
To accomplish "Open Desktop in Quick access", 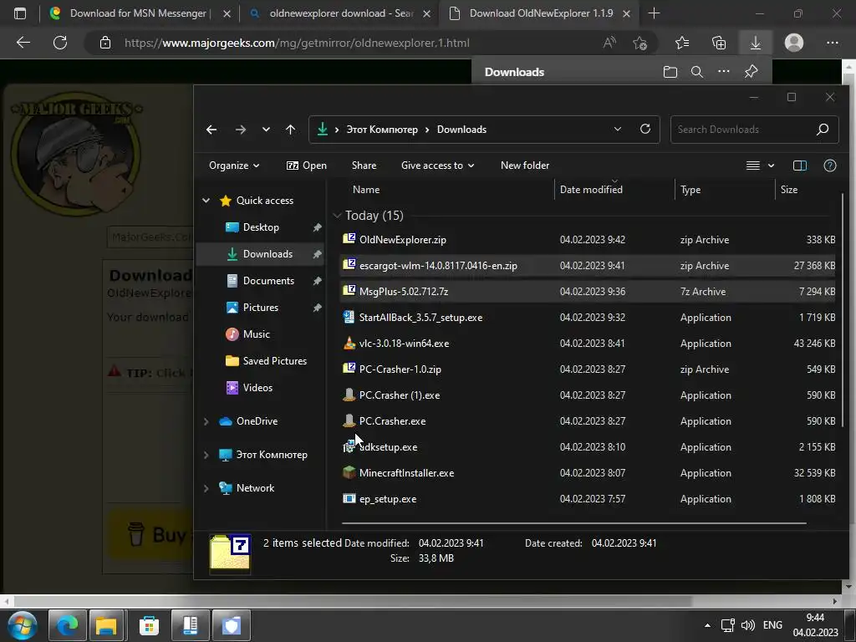I will click(261, 227).
